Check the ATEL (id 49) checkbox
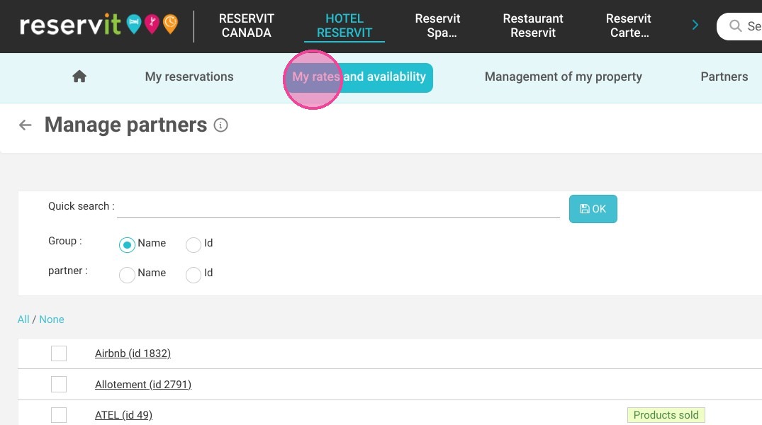 [59, 415]
